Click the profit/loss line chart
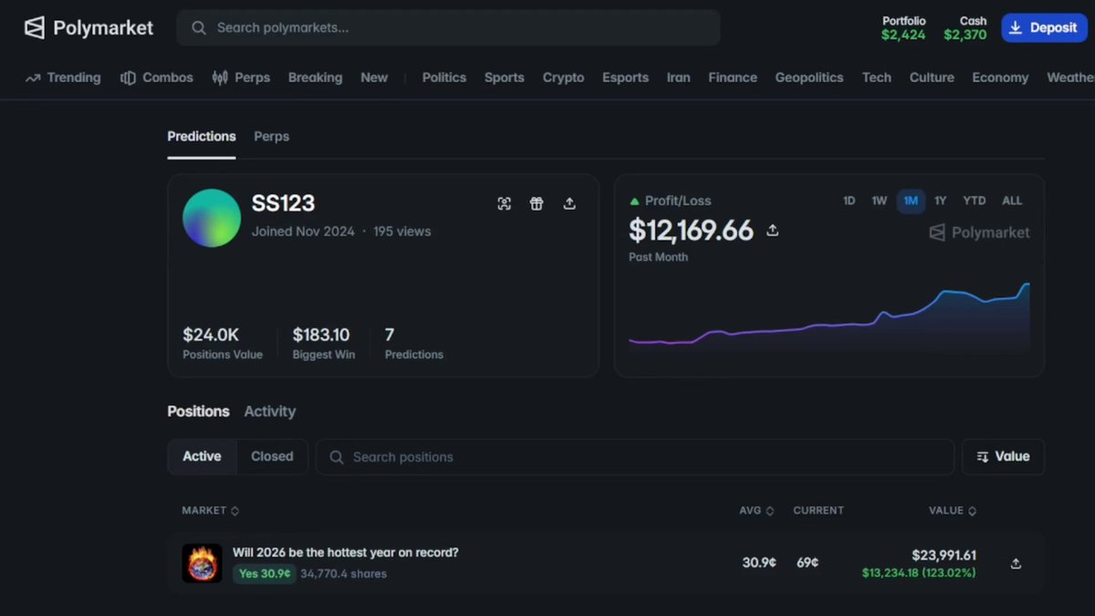 [x=829, y=318]
